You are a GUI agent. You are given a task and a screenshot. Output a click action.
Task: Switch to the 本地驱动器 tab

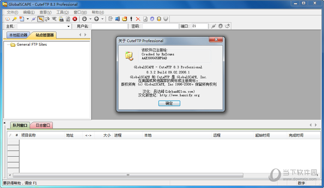18,35
